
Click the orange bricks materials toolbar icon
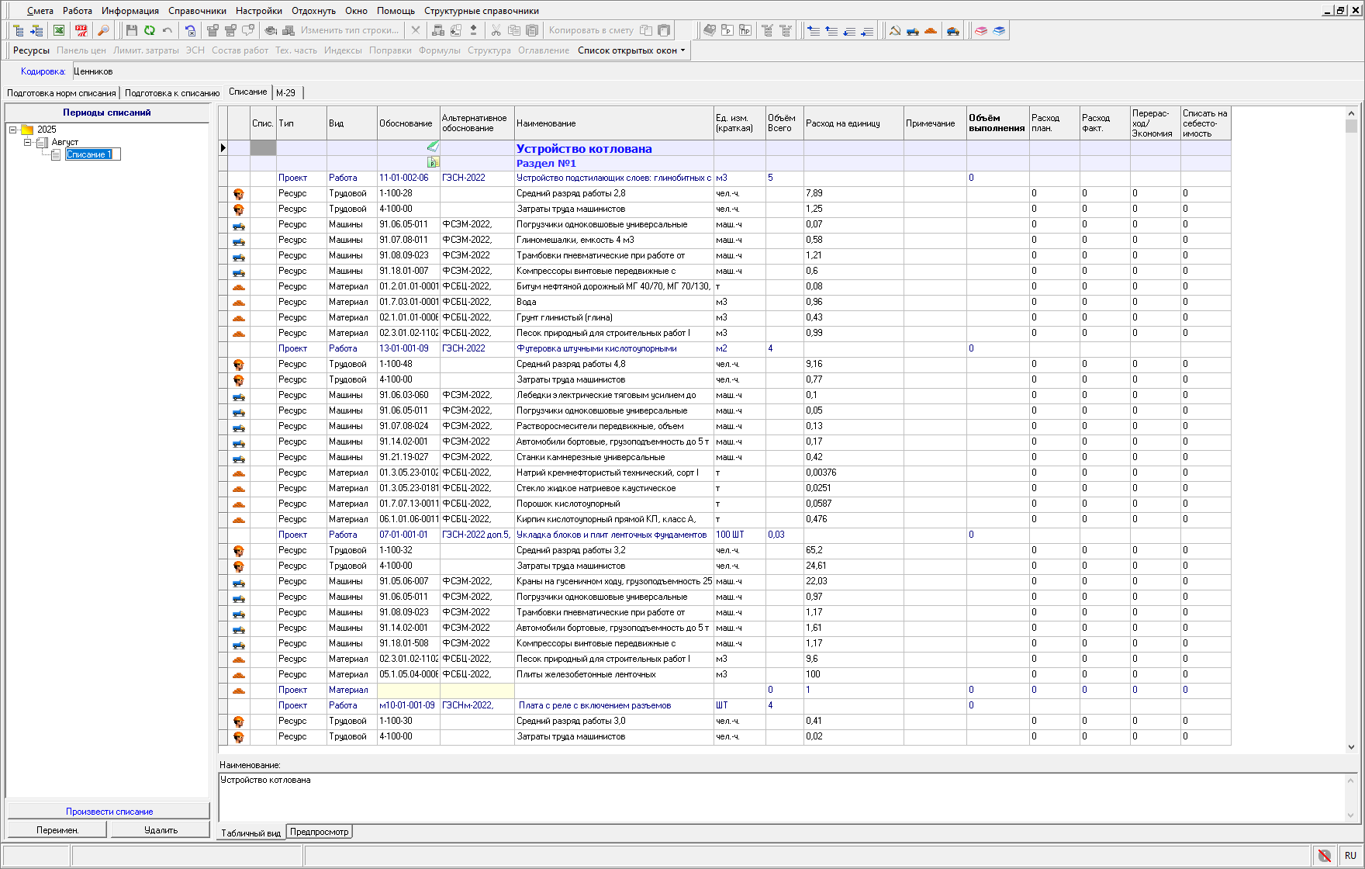(x=931, y=30)
